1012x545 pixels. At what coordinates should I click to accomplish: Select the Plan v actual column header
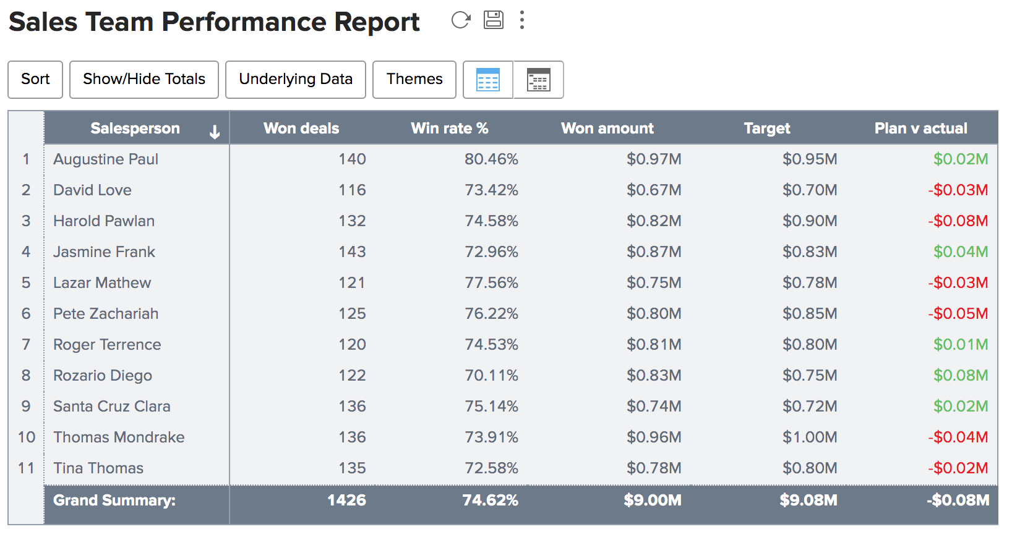[920, 129]
